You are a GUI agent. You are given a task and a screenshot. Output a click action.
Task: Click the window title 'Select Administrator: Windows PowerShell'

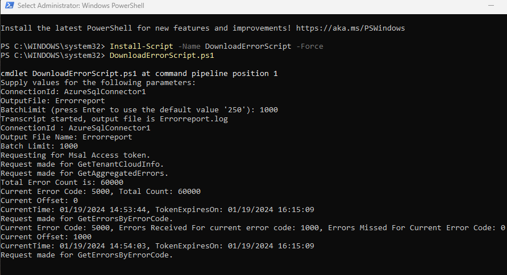point(81,6)
